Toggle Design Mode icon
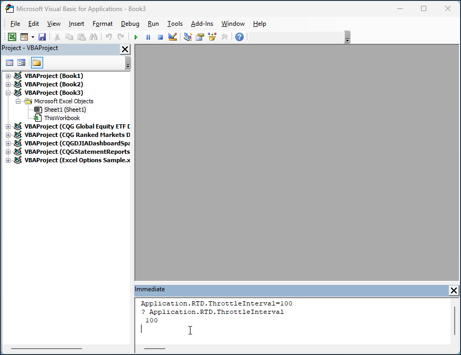This screenshot has width=461, height=355. (173, 37)
